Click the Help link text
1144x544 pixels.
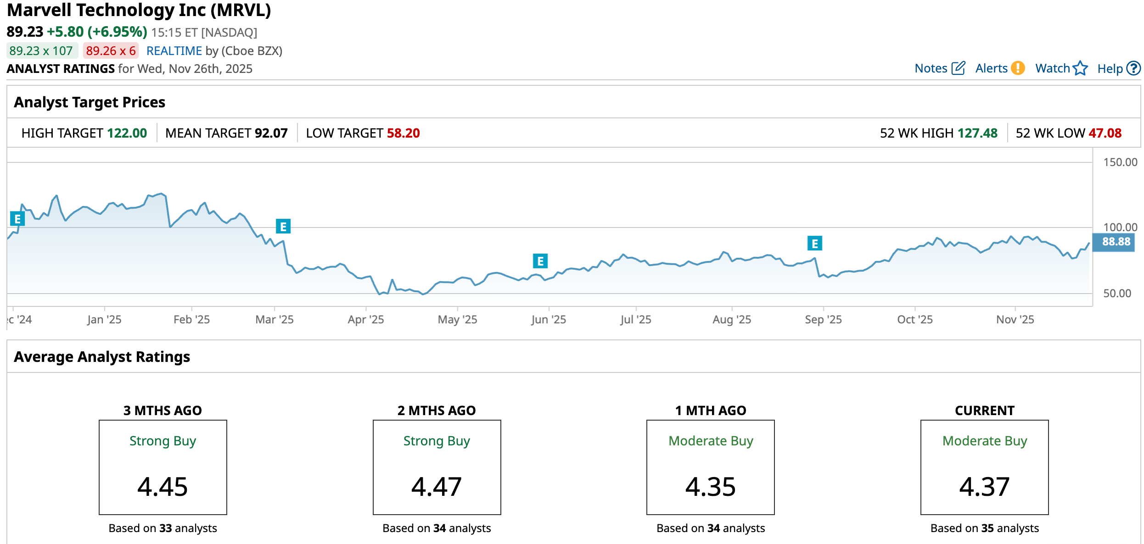click(x=1110, y=69)
